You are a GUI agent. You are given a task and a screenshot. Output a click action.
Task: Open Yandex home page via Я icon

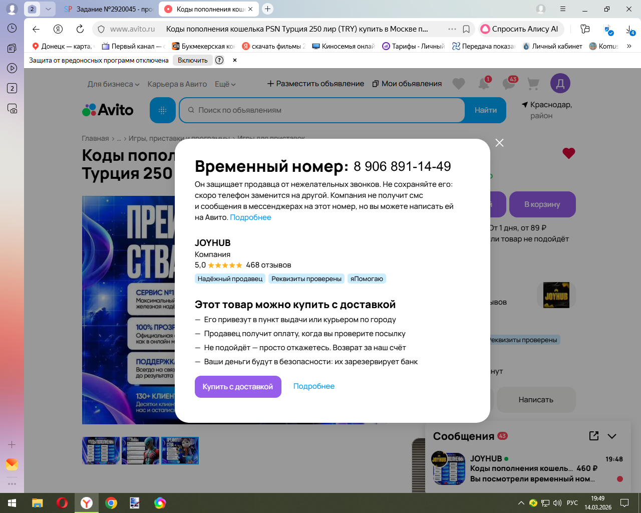tap(58, 29)
